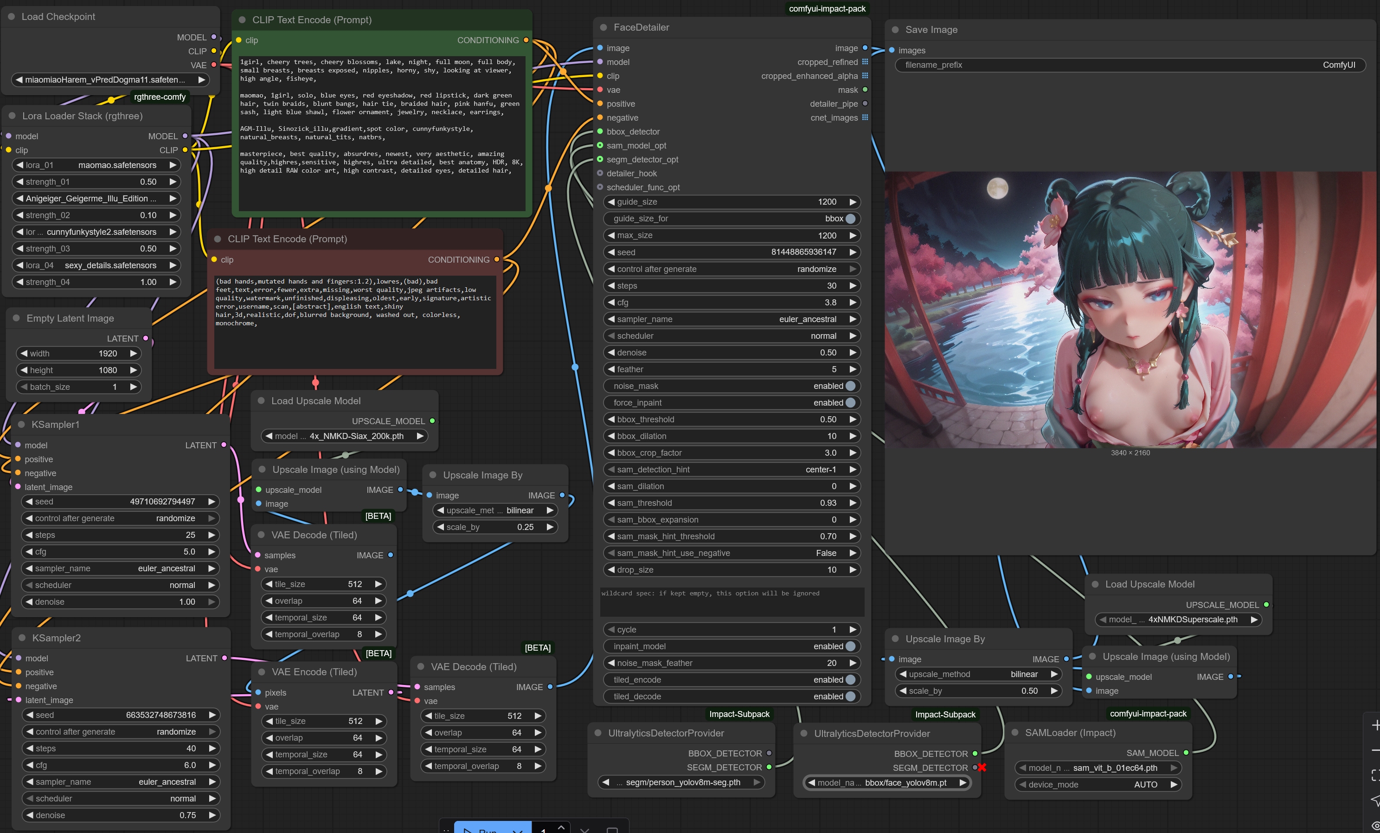
Task: Open the miaomiaoHarem checkpoint selector in Load Checkpoint
Action: click(x=110, y=79)
